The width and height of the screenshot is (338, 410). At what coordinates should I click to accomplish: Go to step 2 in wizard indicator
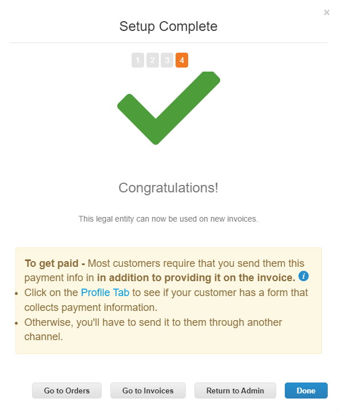click(153, 60)
